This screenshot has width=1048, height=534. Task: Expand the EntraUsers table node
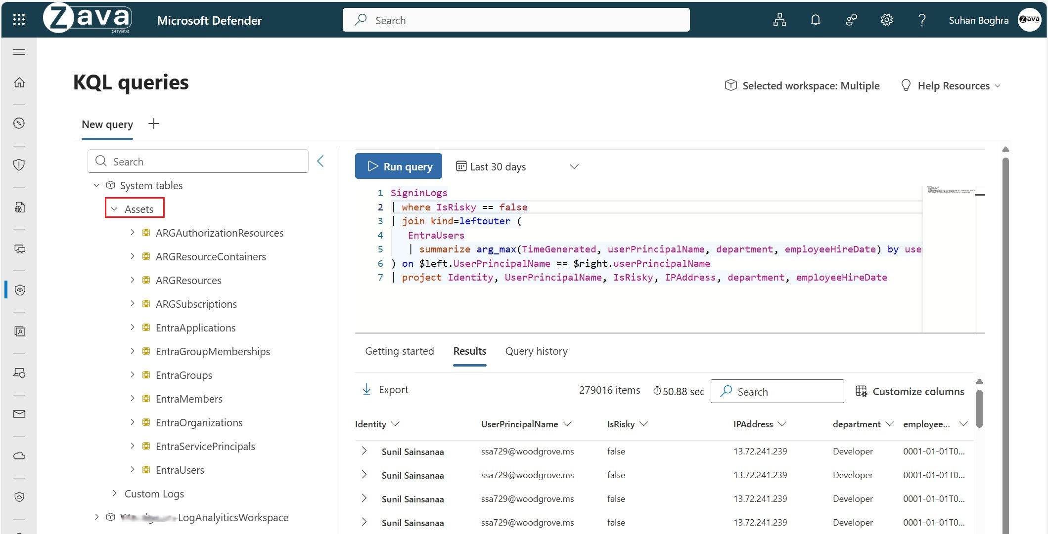click(x=132, y=469)
